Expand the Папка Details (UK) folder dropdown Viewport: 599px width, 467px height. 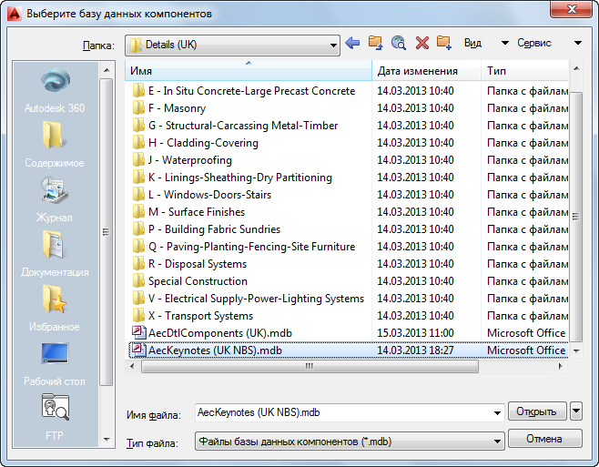[x=333, y=46]
